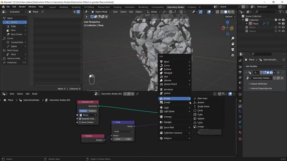Open the Render menu
The height and width of the screenshot is (161, 287).
point(22,7)
